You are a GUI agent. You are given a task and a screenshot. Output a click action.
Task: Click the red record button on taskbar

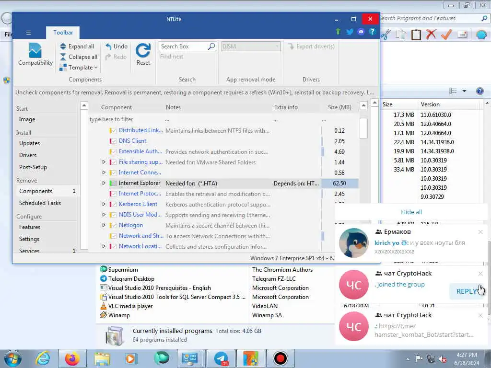point(280,358)
